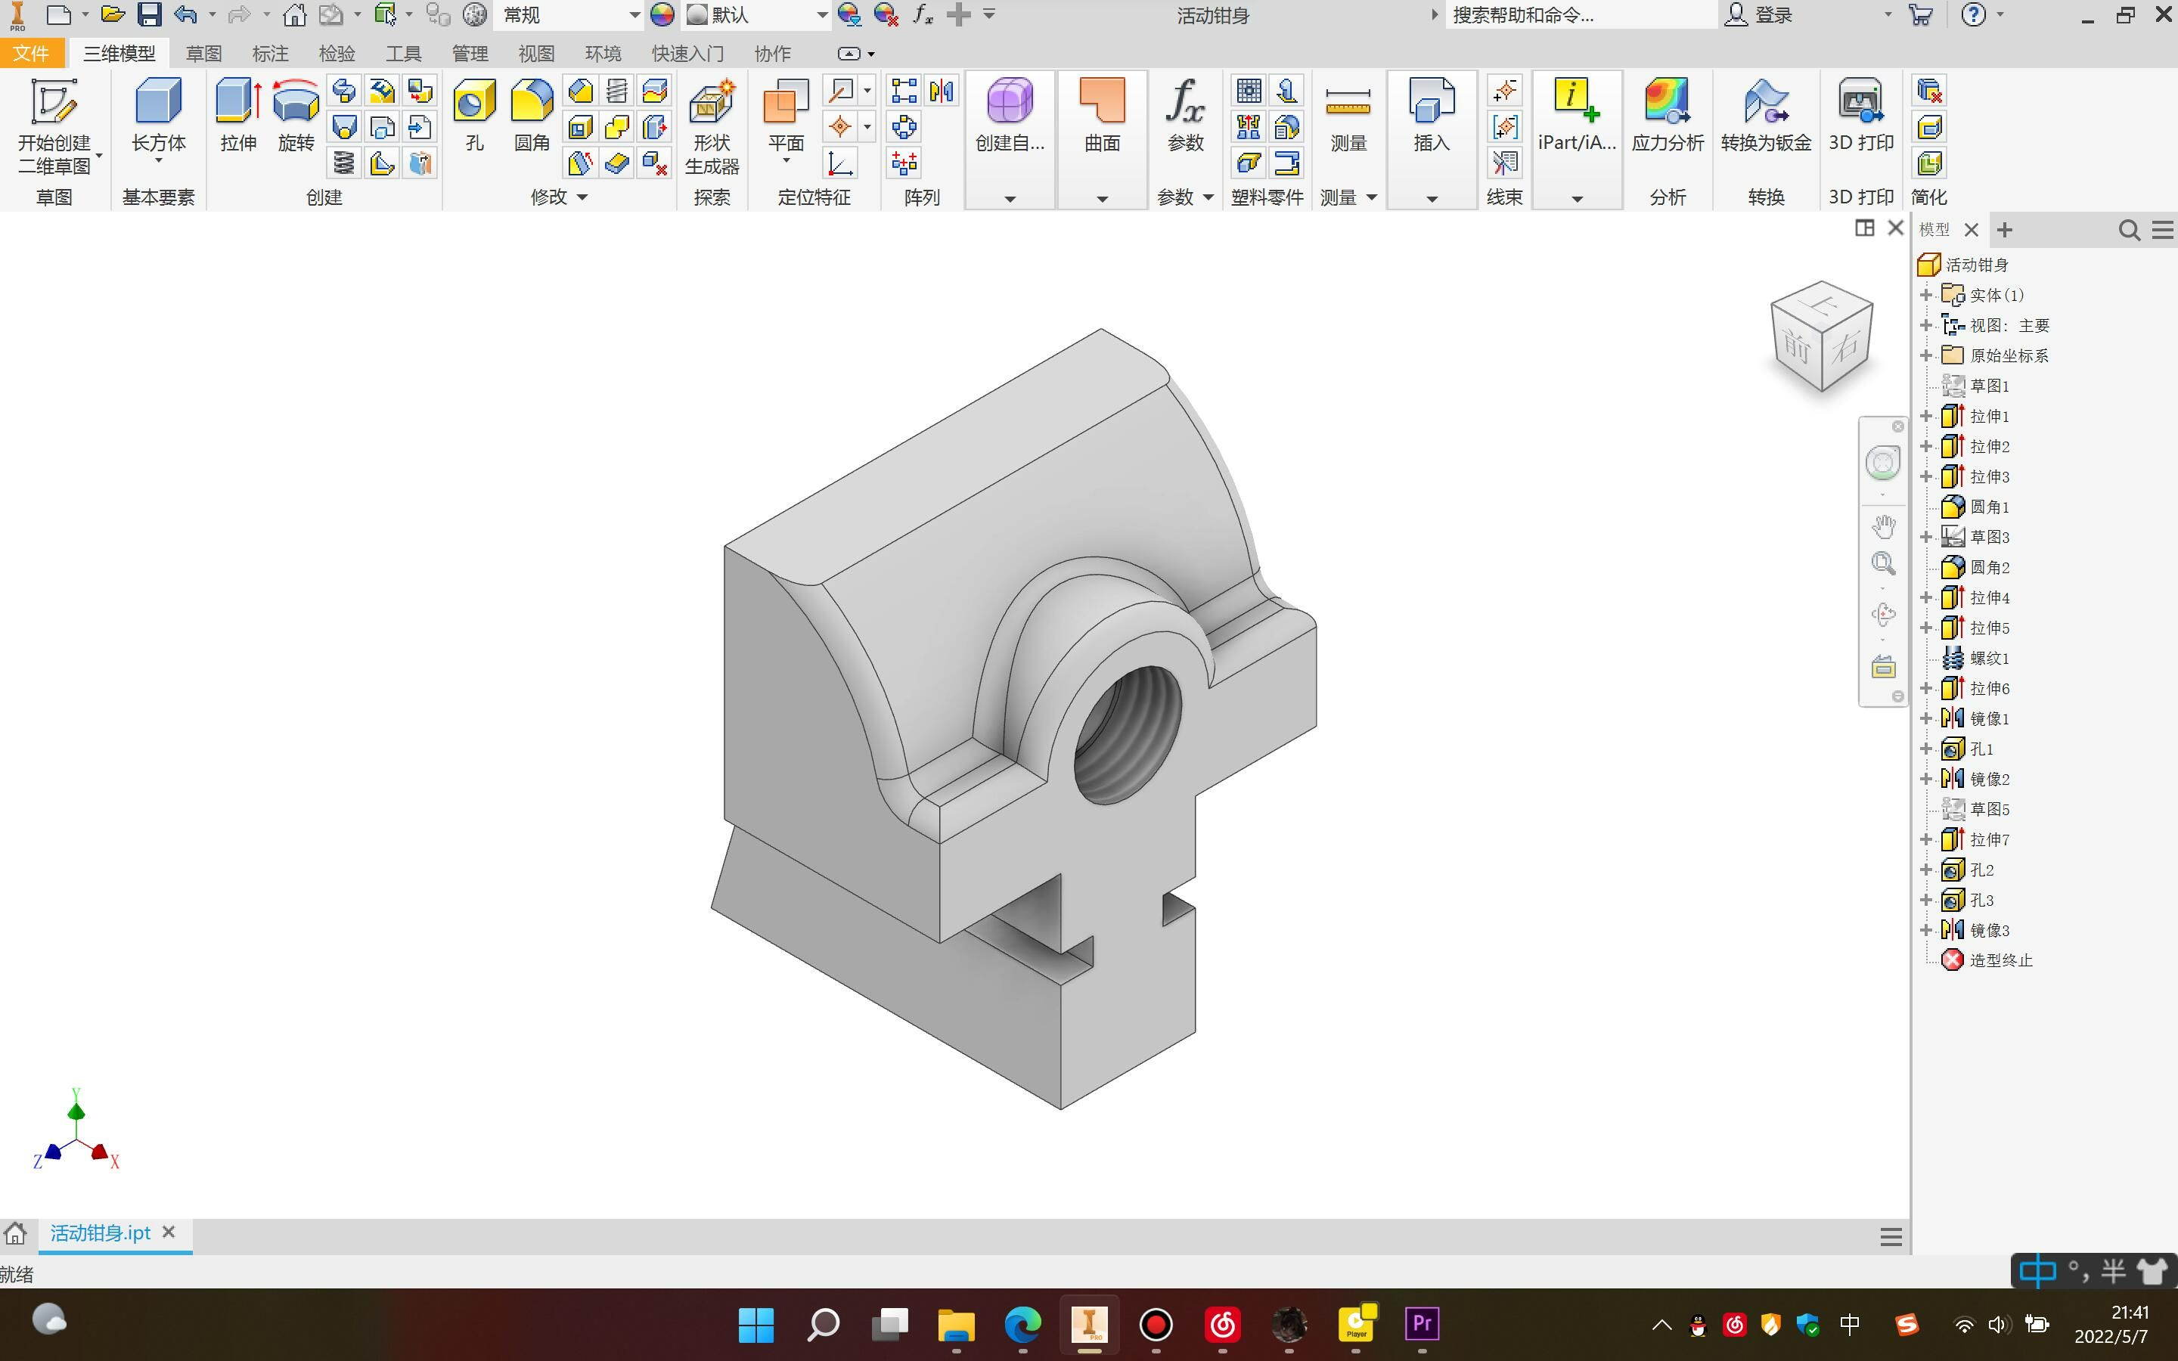Expand the 拉伸1 feature in model tree
The image size is (2178, 1361).
coord(1927,416)
